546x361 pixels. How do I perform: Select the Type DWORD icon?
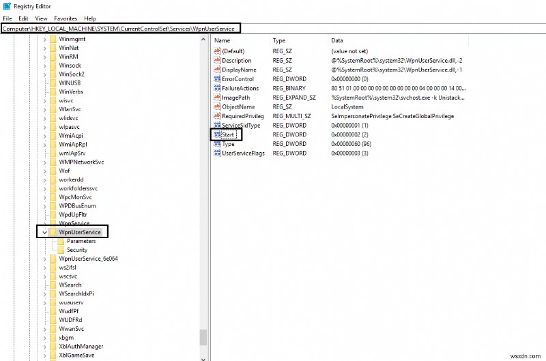(217, 144)
